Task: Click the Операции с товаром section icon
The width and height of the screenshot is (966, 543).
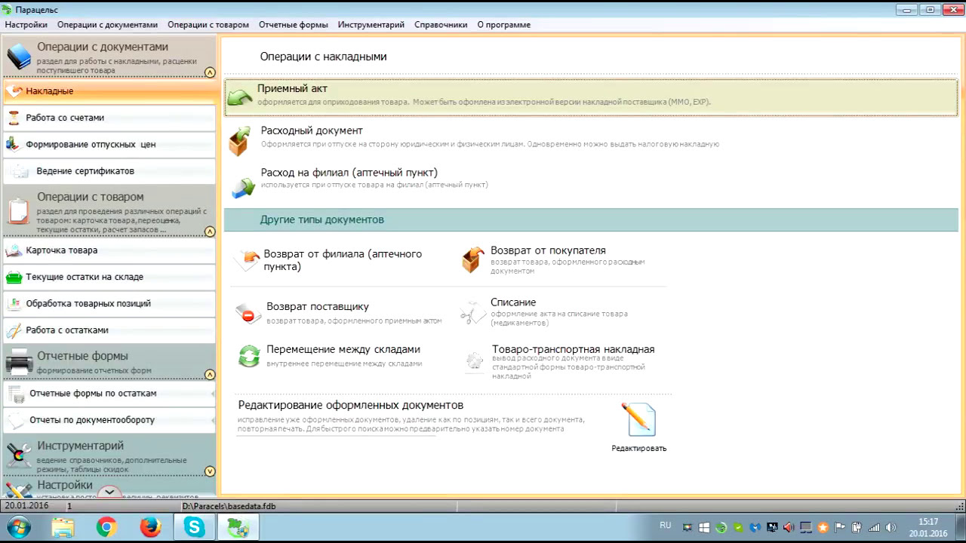Action: point(19,211)
